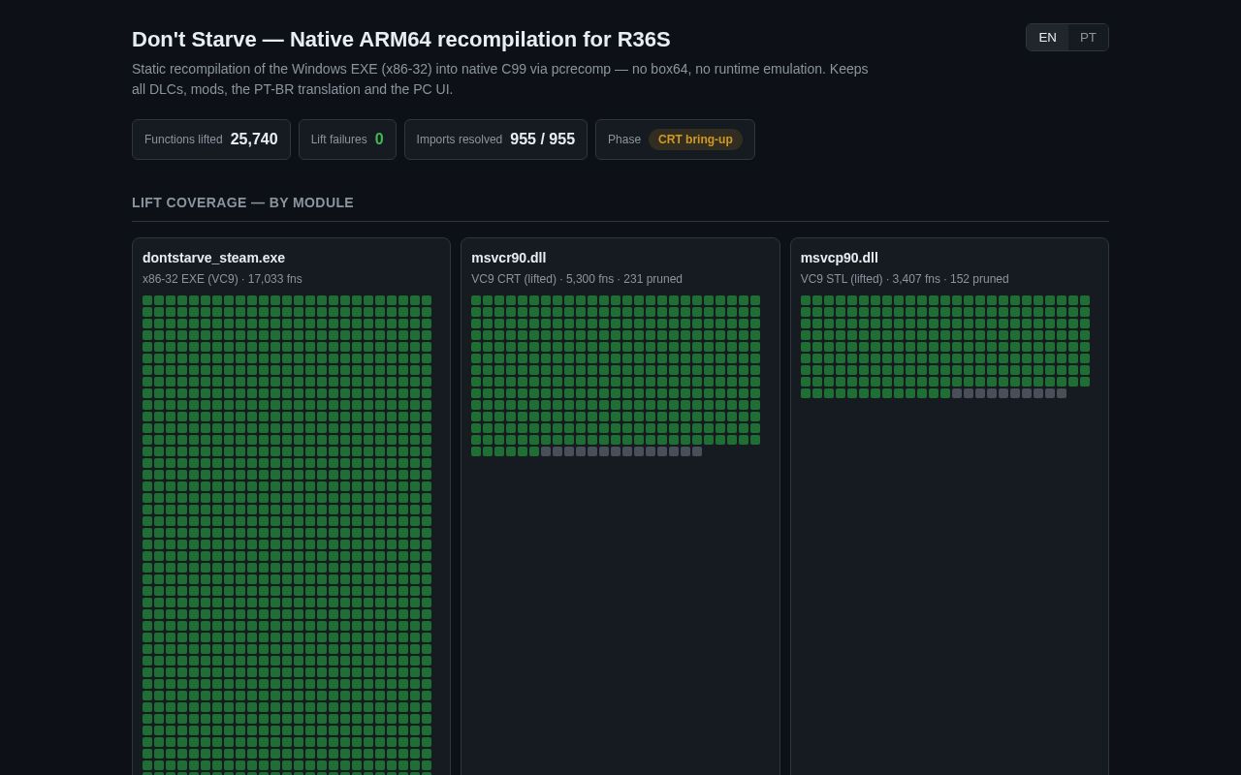
Task: Click the "Functions lifted" label
Action: tap(183, 139)
